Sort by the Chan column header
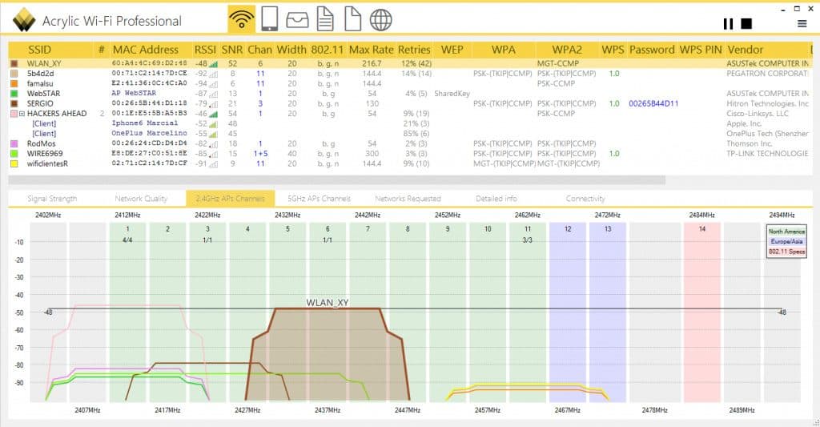The width and height of the screenshot is (820, 427). [260, 50]
